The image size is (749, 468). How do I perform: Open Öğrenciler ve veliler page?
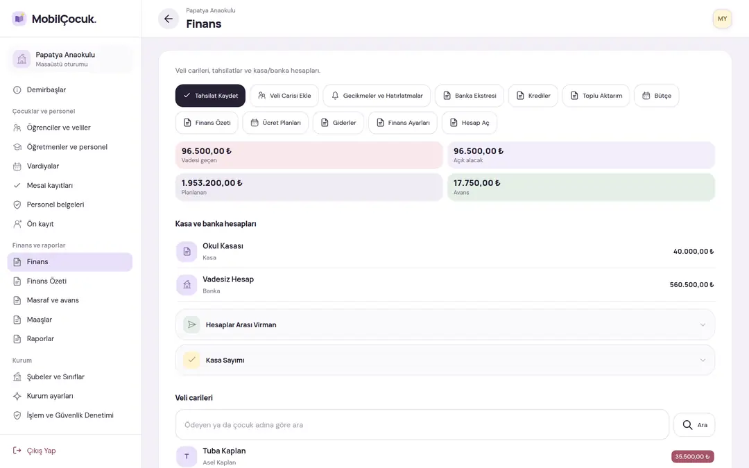tap(70, 128)
